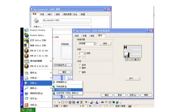The image size is (175, 112).
Task: Click the 开始 Start button
Action: coord(28,110)
